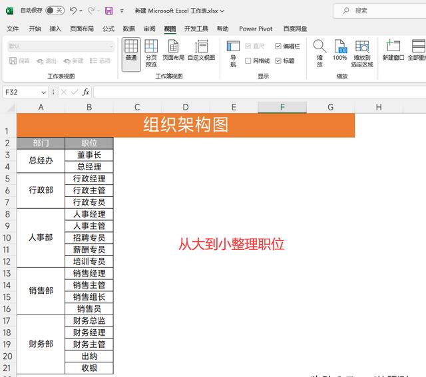Viewport: 426px width, 377px height.
Task: Click the select-all corner triangle
Action: click(11, 108)
